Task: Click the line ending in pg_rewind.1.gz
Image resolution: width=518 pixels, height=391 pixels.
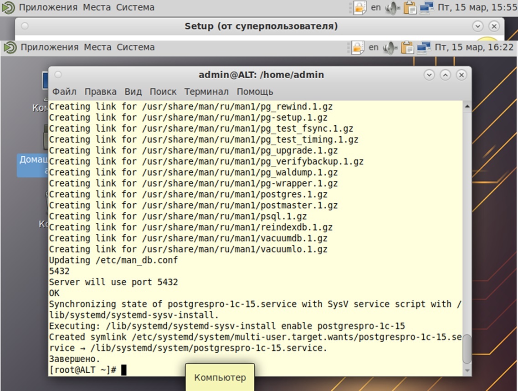Action: coord(190,107)
